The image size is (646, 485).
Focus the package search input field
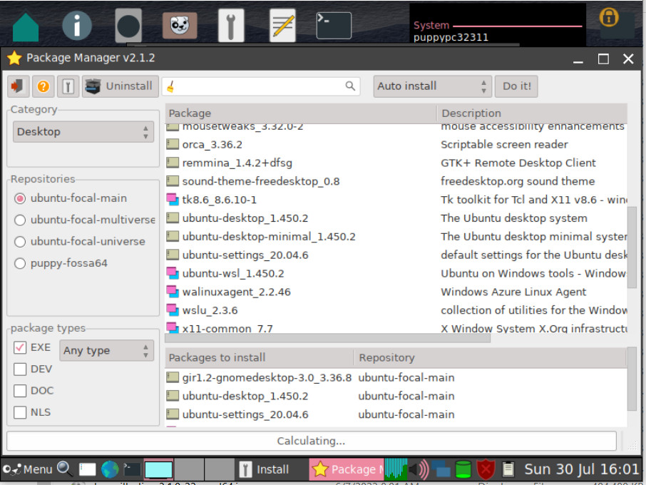[x=260, y=86]
